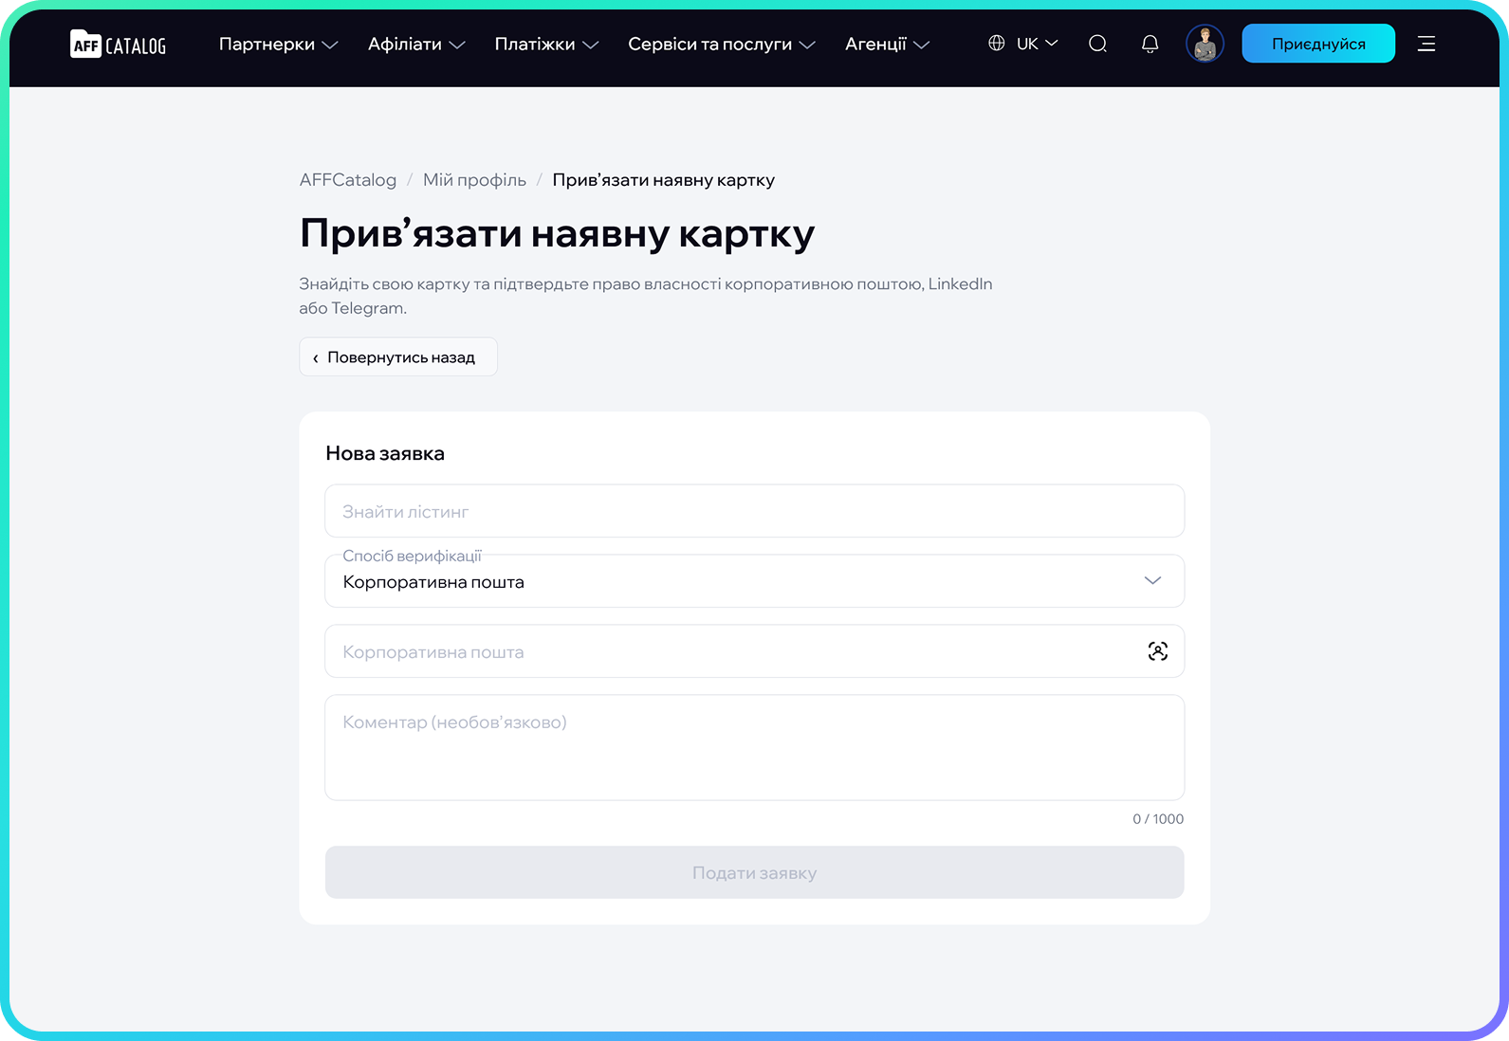1509x1041 pixels.
Task: Click the globe language icon
Action: click(996, 44)
